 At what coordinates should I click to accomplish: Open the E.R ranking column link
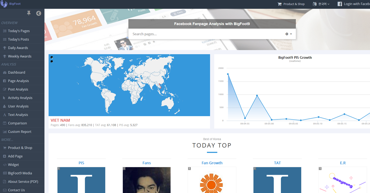[x=343, y=163]
